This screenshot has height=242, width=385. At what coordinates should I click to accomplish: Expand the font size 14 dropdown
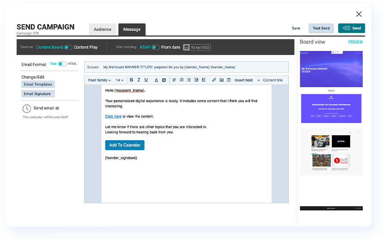pos(120,80)
